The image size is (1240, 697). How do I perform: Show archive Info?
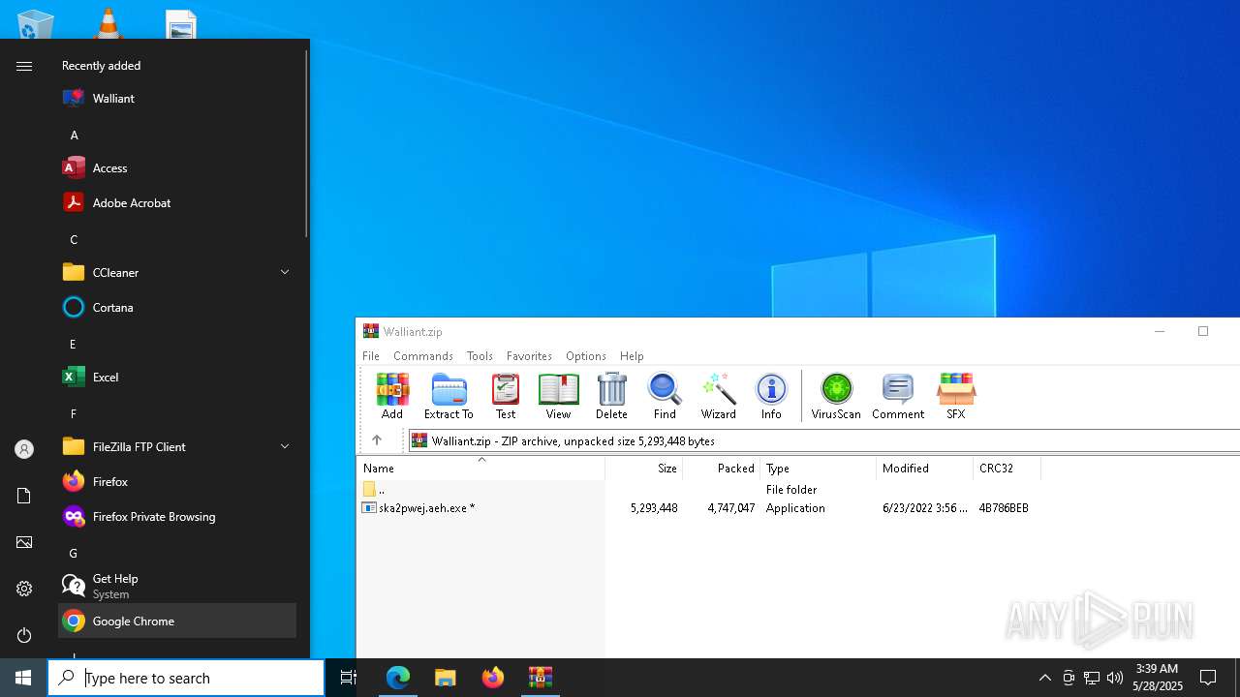point(771,396)
